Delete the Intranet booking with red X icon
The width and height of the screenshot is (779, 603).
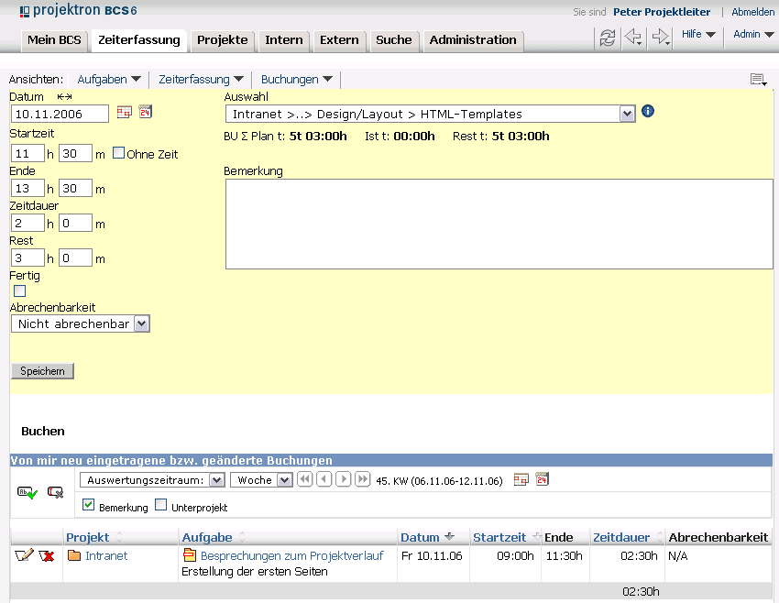pyautogui.click(x=46, y=556)
